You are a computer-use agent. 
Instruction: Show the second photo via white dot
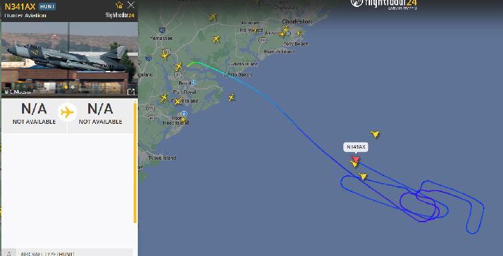tap(73, 87)
